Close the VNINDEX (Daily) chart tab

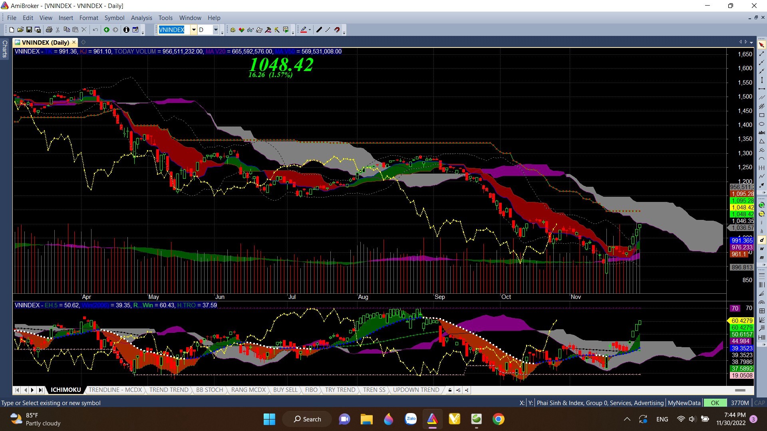tap(74, 42)
